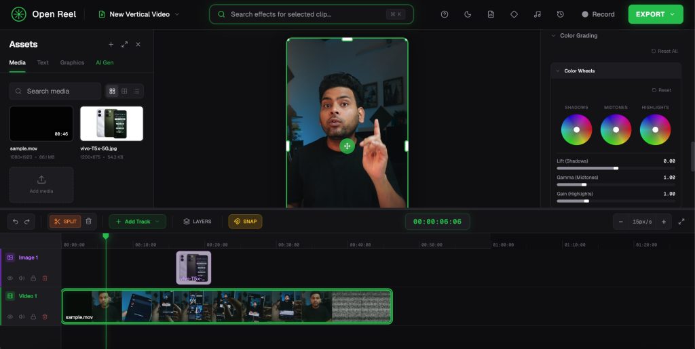Image resolution: width=695 pixels, height=349 pixels.
Task: Switch to the Media tab
Action: (17, 63)
